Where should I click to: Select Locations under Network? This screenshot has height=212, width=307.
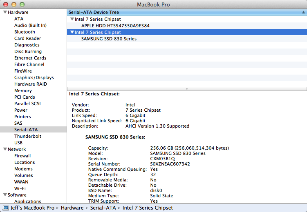25,162
